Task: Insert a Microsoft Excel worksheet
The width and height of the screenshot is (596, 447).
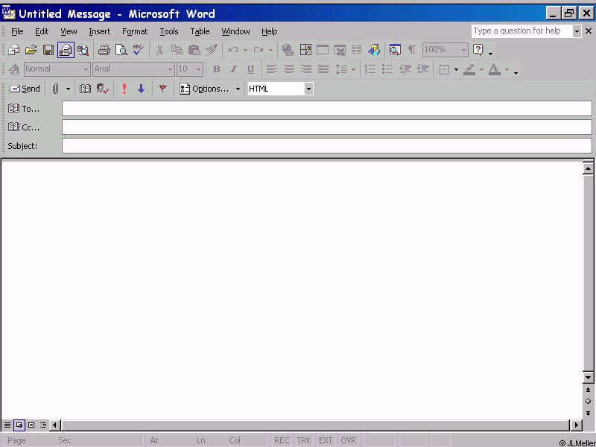Action: tap(340, 50)
